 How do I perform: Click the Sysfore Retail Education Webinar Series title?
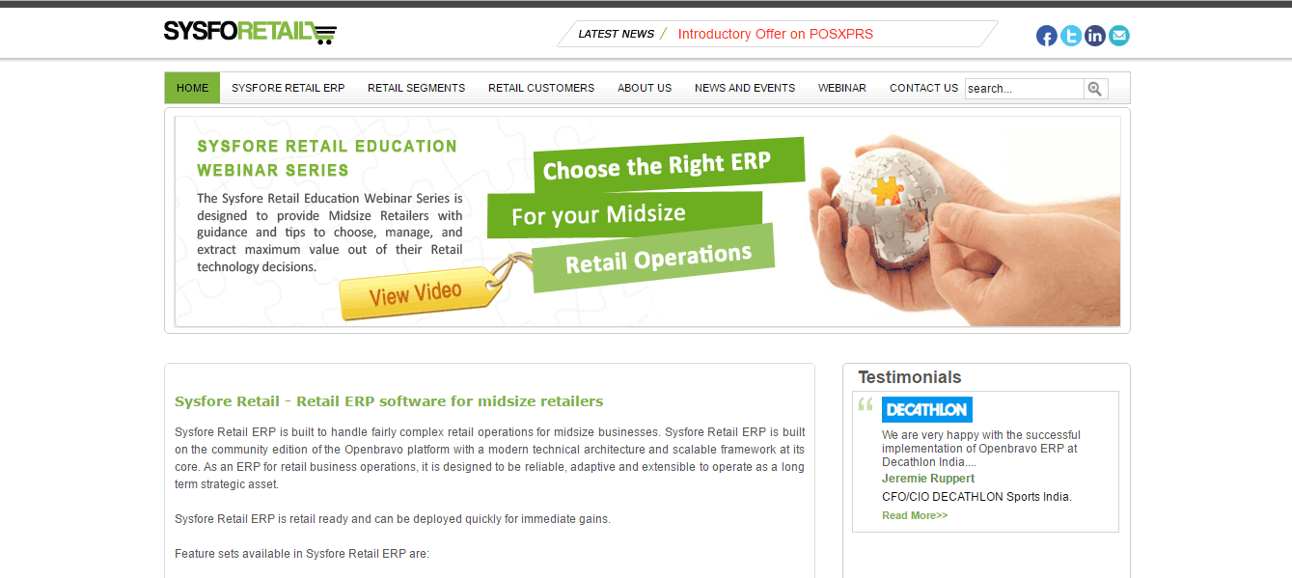(x=327, y=158)
